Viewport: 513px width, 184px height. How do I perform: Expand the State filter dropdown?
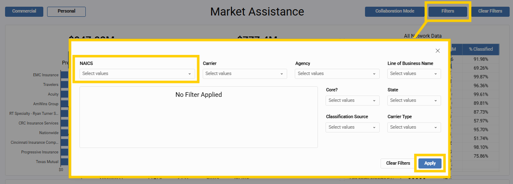pos(414,100)
